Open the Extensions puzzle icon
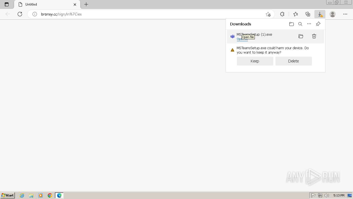This screenshot has height=199, width=353. pos(282,14)
